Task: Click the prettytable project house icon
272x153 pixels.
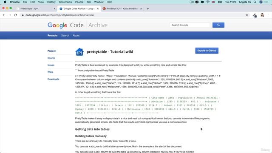Action: click(79, 52)
